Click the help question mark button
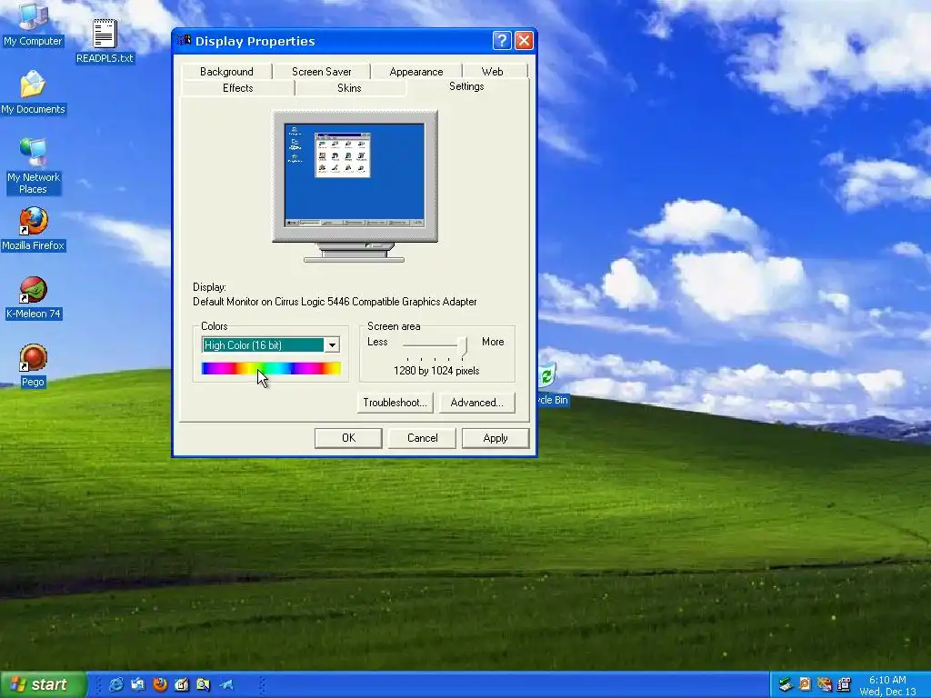The width and height of the screenshot is (931, 698). pyautogui.click(x=502, y=40)
